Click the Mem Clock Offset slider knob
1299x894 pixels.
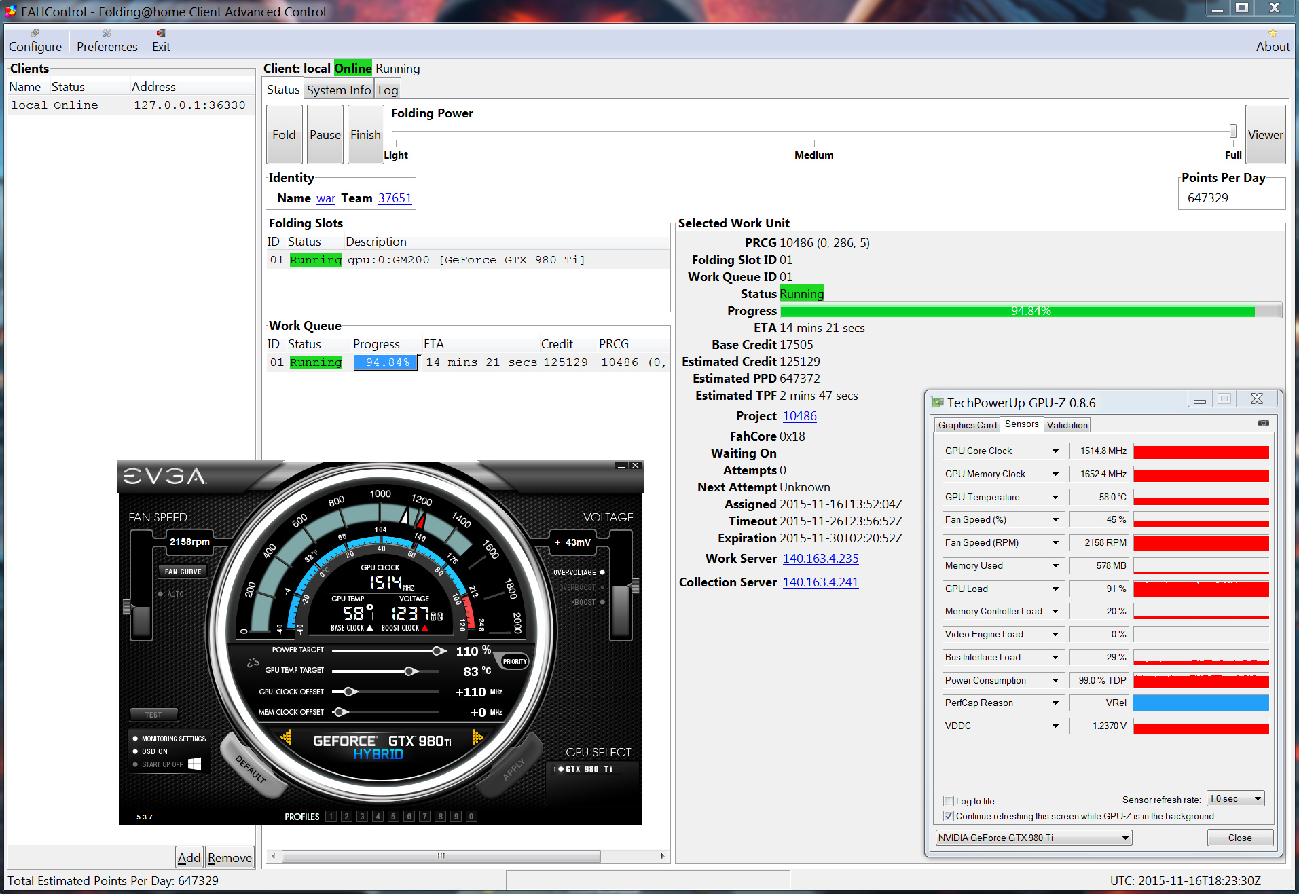pyautogui.click(x=342, y=712)
